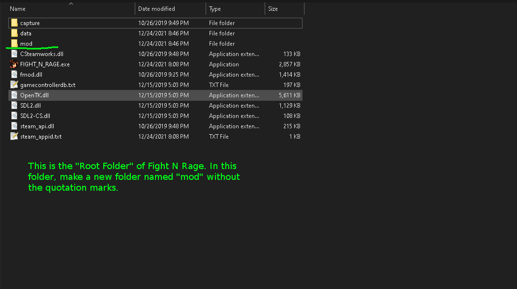The height and width of the screenshot is (289, 517).
Task: Click the gamecontrollerdb.txt notepad icon
Action: point(14,85)
